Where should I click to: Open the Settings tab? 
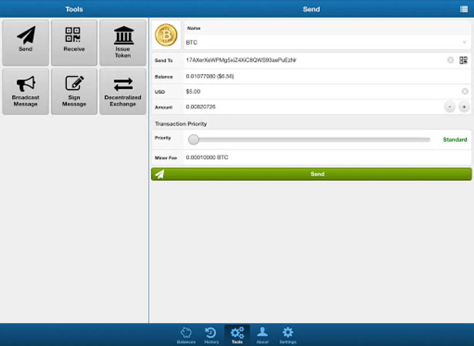[x=288, y=335]
